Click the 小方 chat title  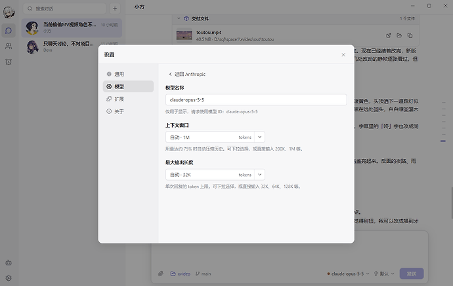coord(139,7)
